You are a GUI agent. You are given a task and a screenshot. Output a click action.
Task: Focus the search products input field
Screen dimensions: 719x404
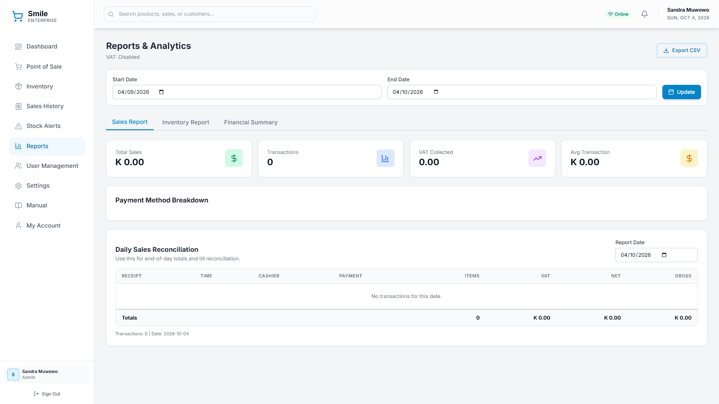click(210, 14)
